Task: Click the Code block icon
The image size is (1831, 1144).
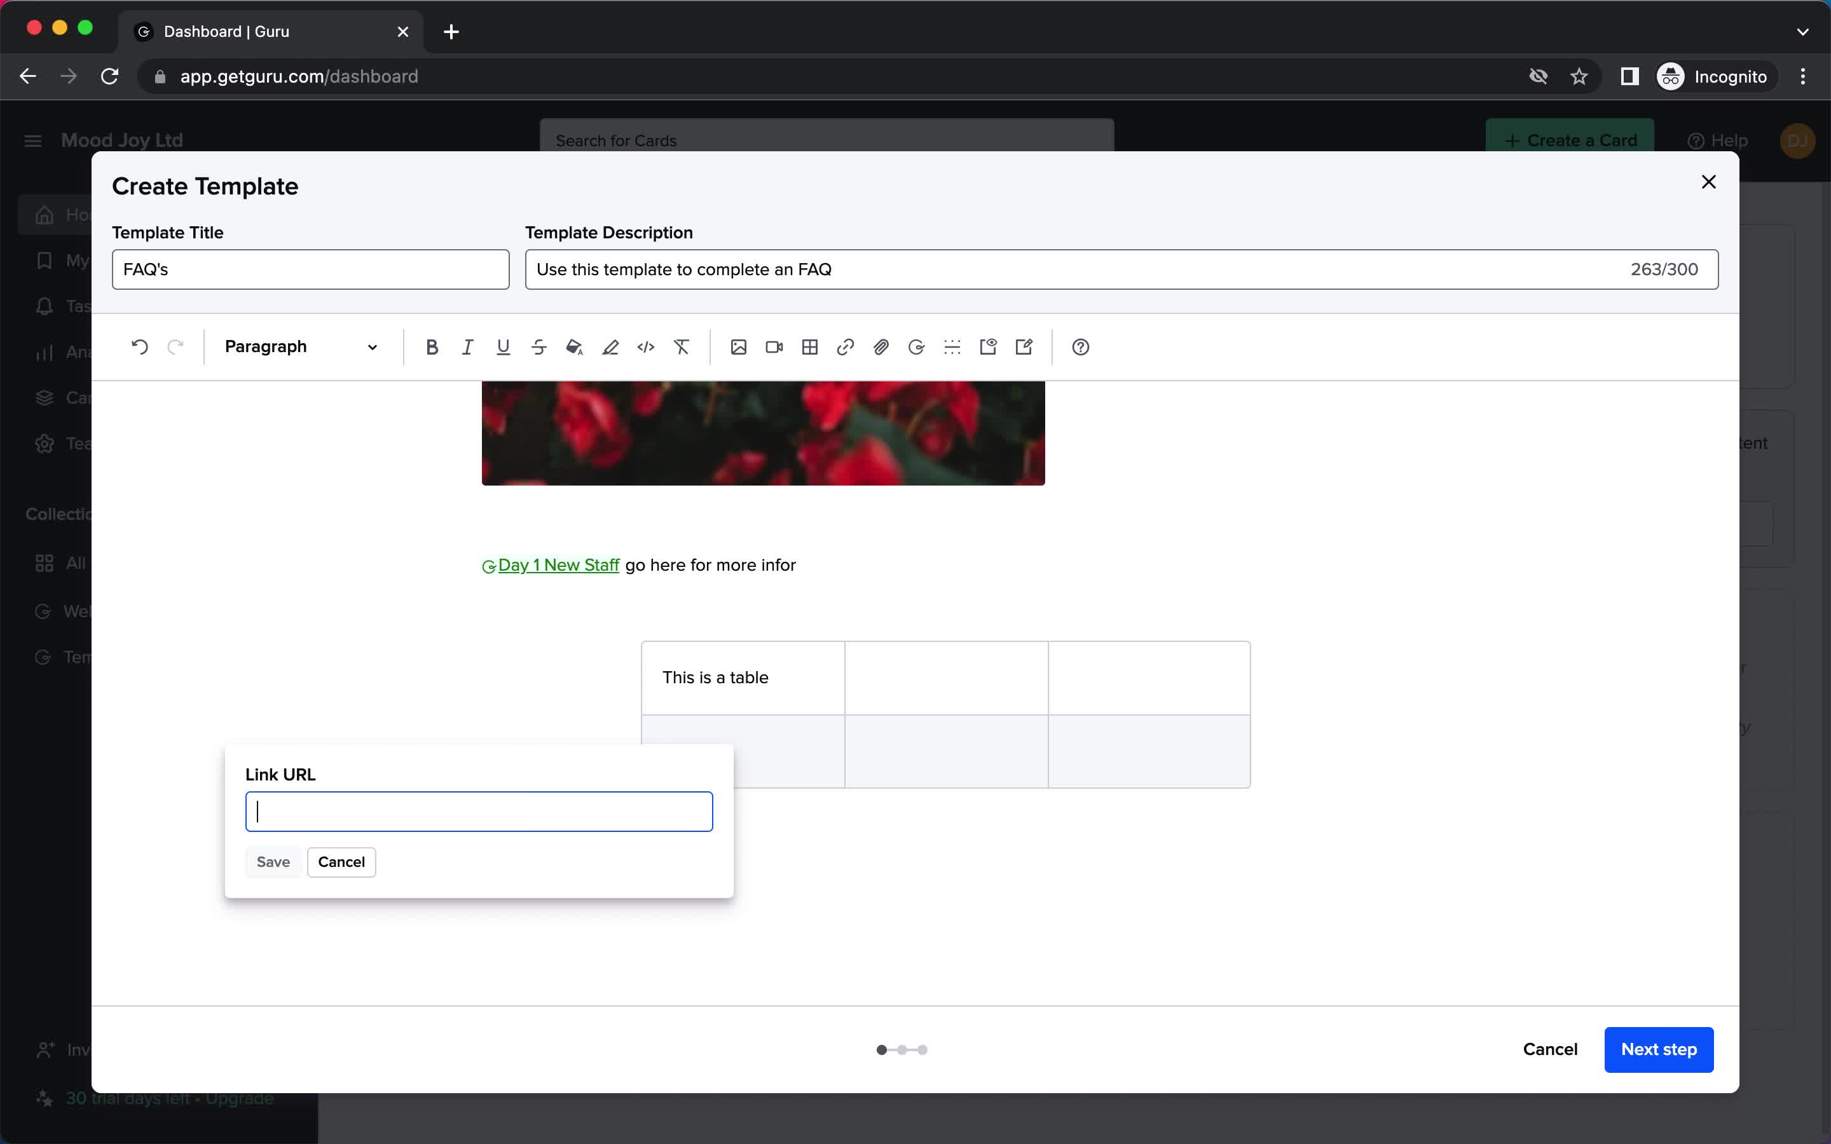Action: click(x=646, y=346)
